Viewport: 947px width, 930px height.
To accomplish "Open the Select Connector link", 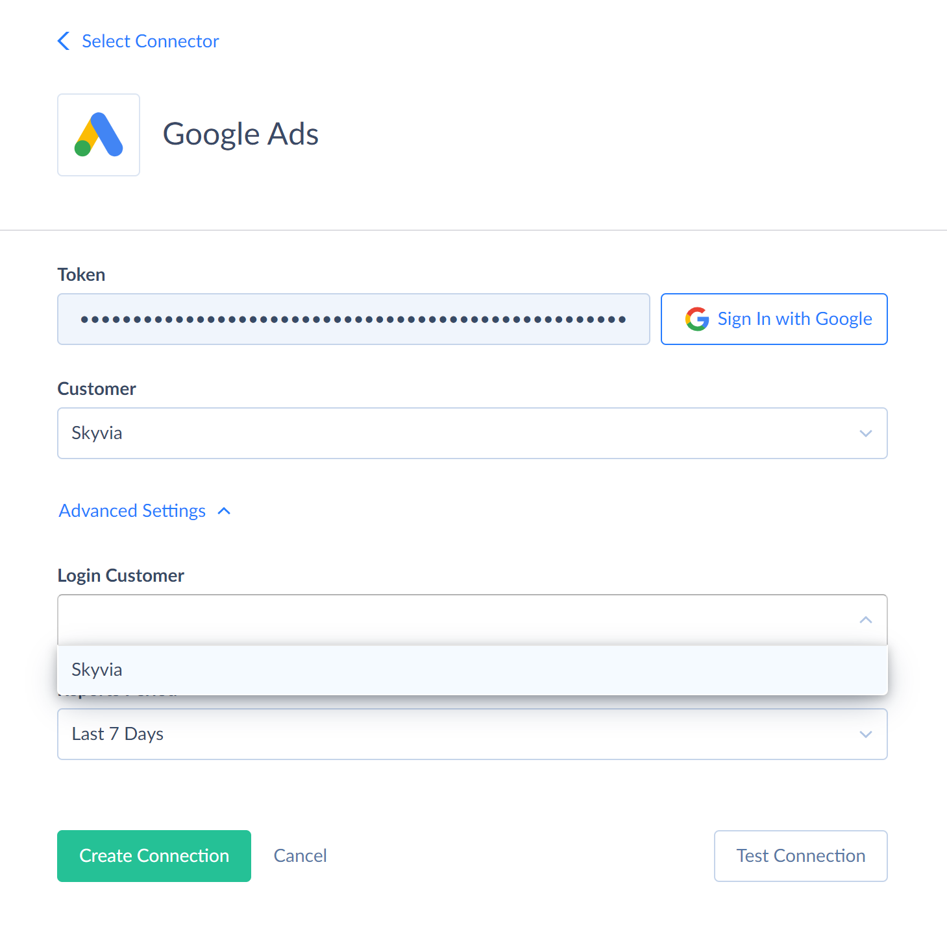I will (x=150, y=41).
